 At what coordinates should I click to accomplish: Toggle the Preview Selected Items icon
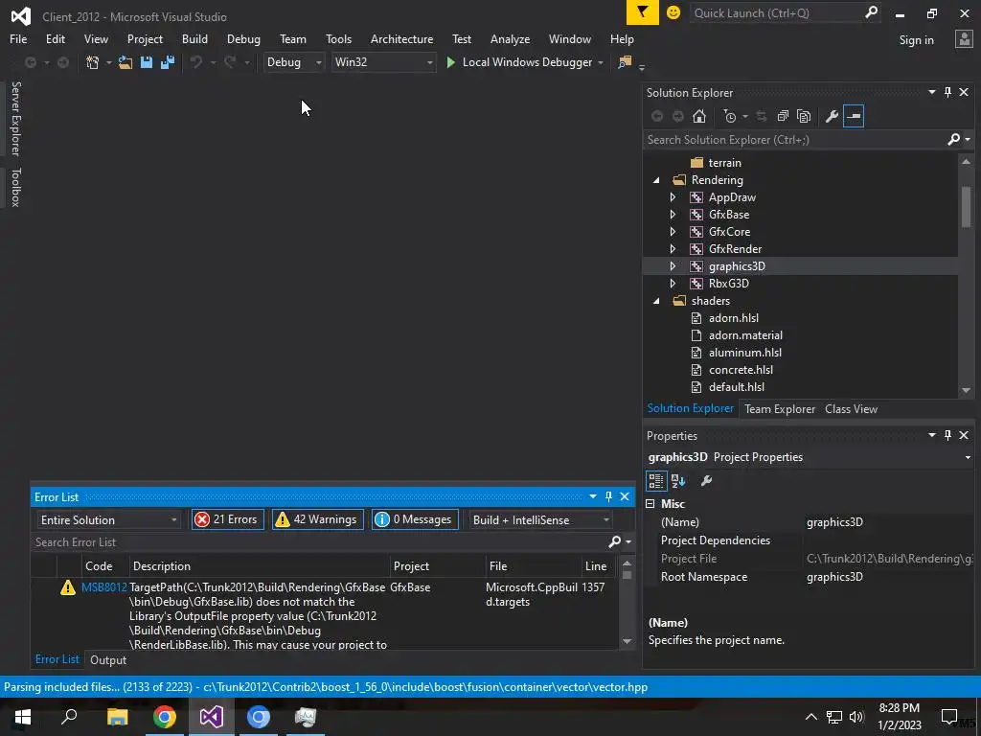pos(854,116)
